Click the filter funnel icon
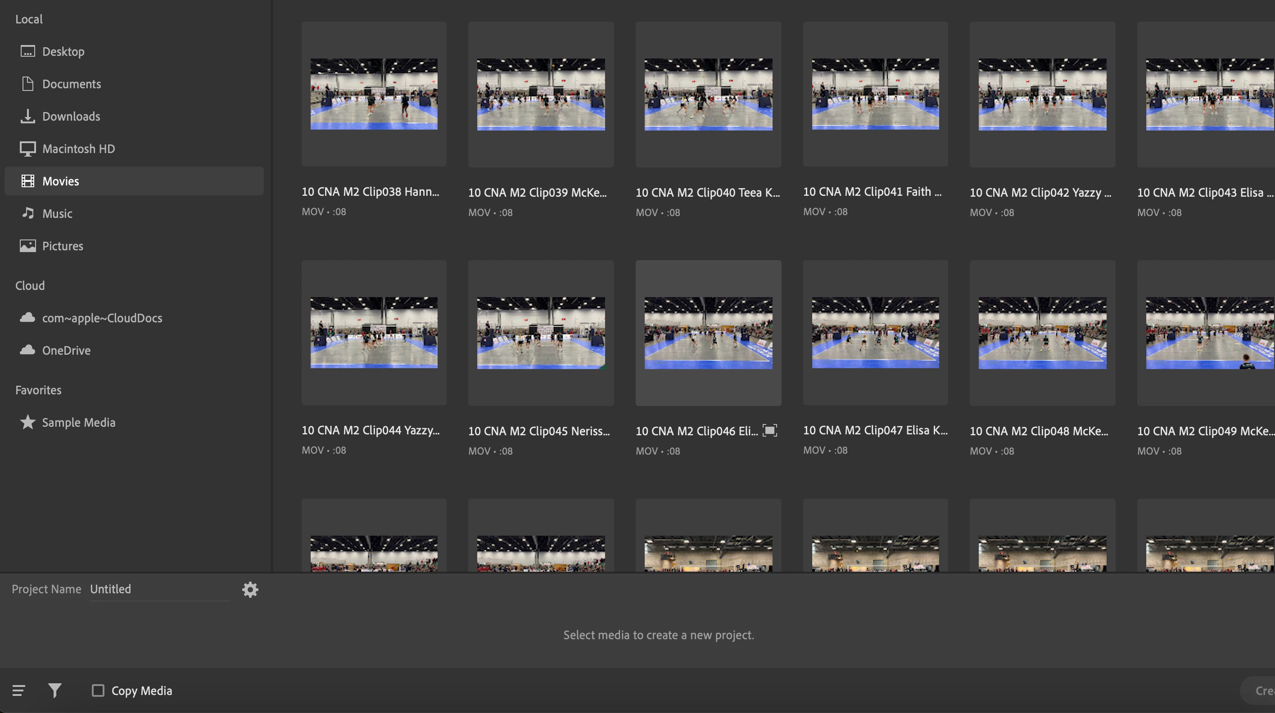1275x713 pixels. (x=54, y=690)
